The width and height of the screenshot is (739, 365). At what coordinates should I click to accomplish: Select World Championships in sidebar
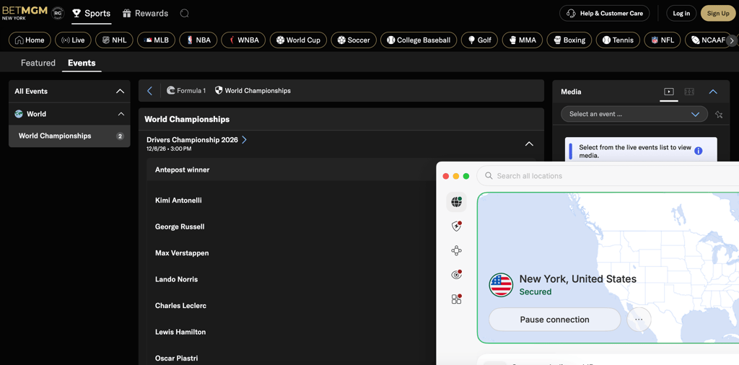69,136
